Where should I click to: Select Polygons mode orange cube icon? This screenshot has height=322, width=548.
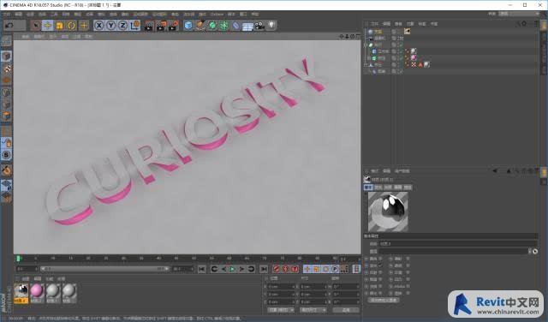(x=6, y=116)
